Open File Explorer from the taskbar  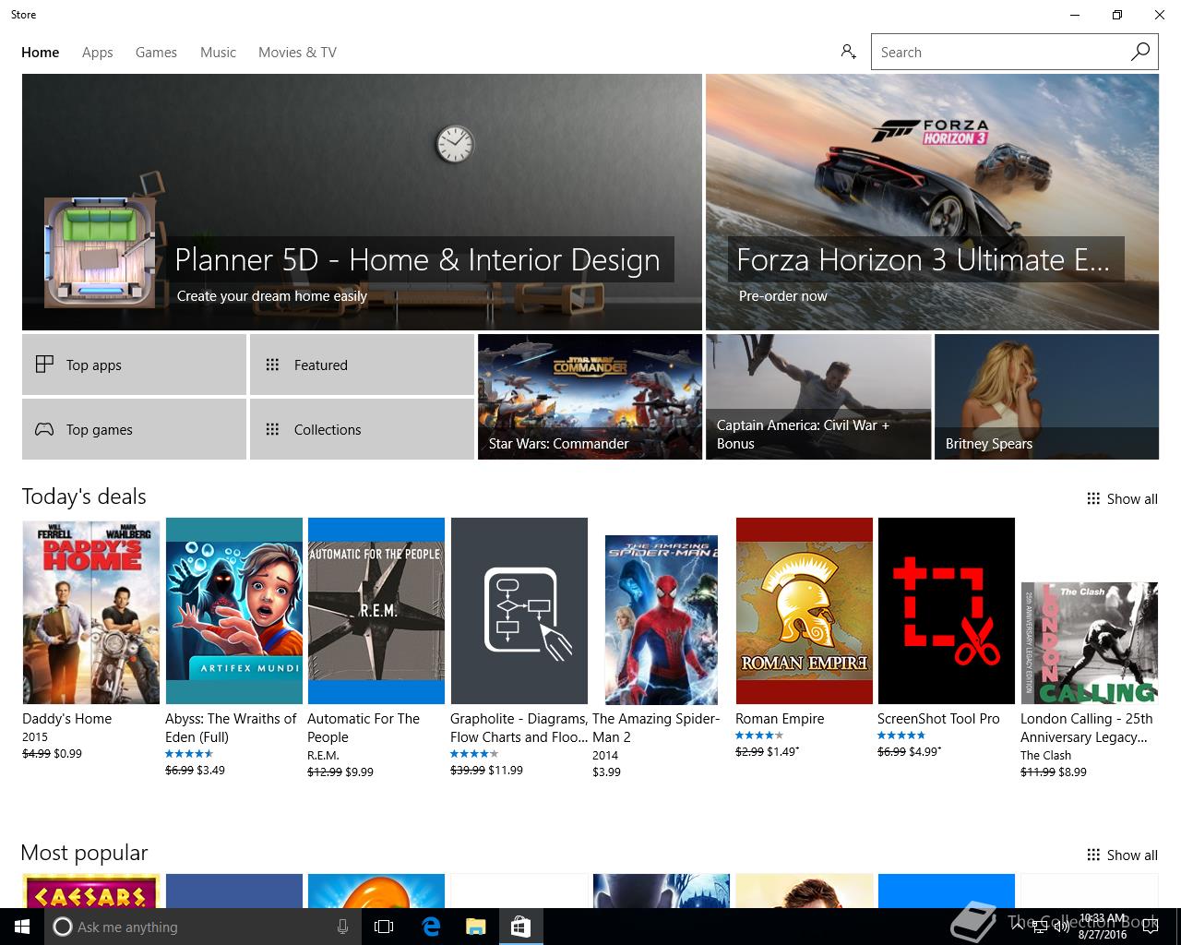[x=475, y=927]
